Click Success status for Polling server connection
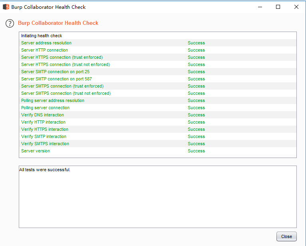Image resolution: width=306 pixels, height=246 pixels. coord(196,108)
